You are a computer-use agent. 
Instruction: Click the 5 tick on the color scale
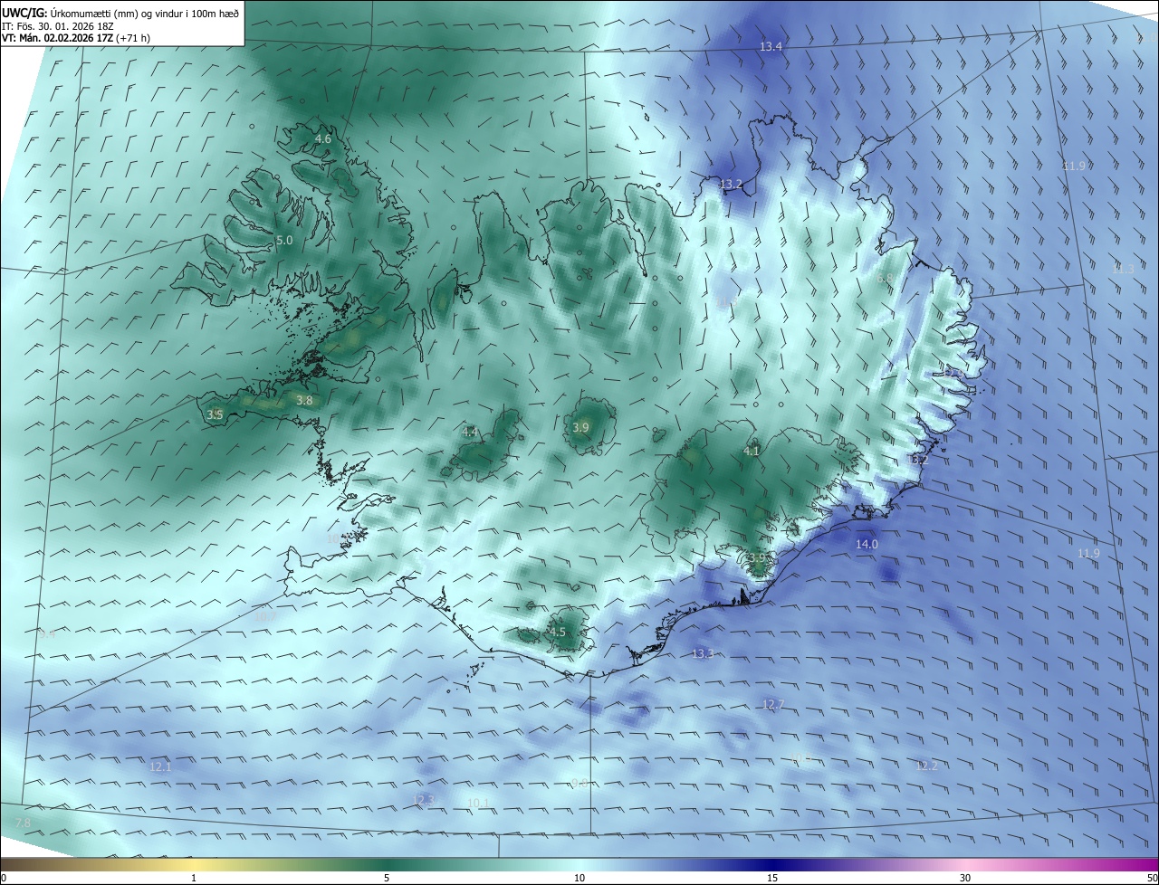coord(387,878)
